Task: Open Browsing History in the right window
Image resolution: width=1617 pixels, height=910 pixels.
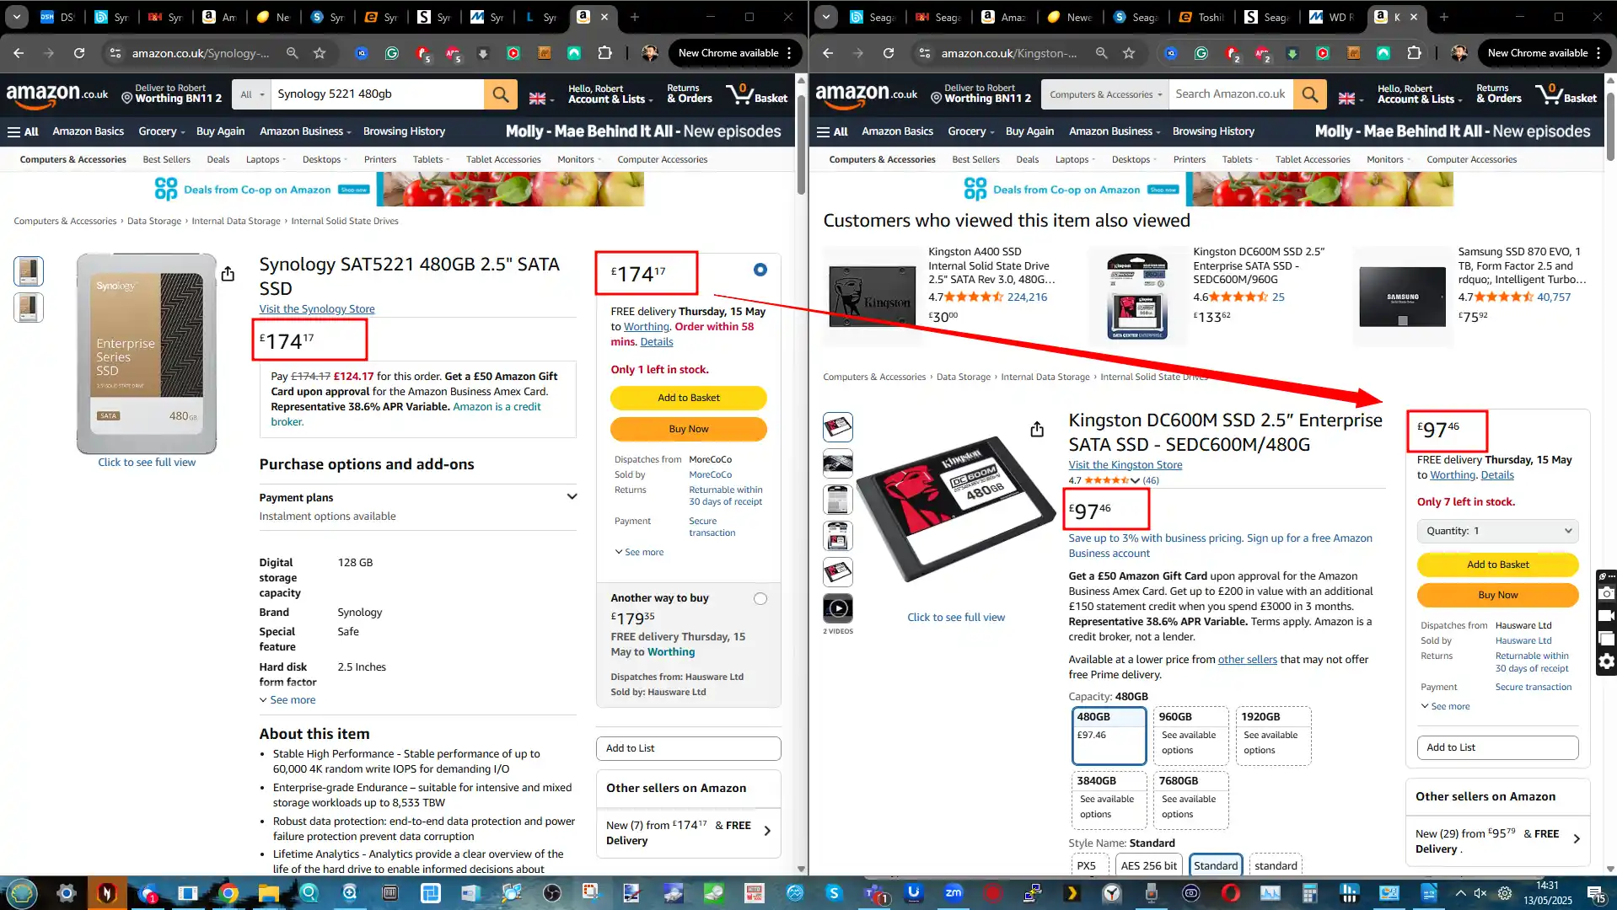Action: (x=1213, y=131)
